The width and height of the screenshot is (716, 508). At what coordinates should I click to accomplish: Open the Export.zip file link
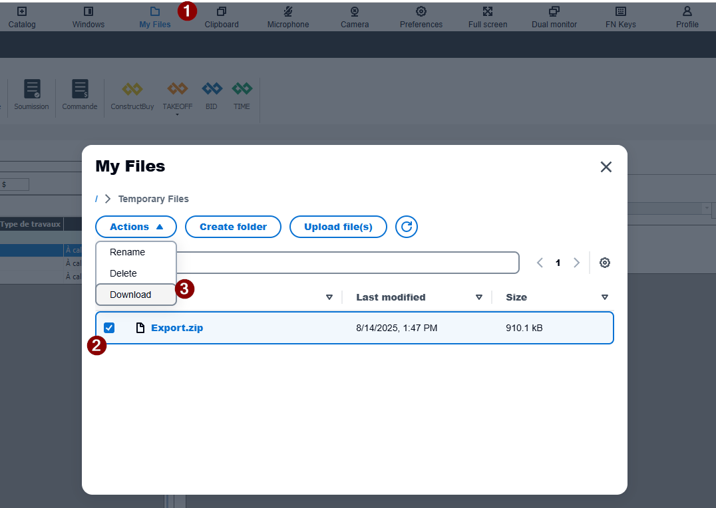coord(177,328)
